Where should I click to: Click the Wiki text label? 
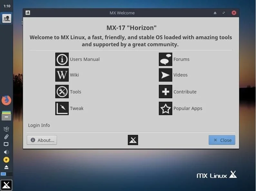point(74,75)
